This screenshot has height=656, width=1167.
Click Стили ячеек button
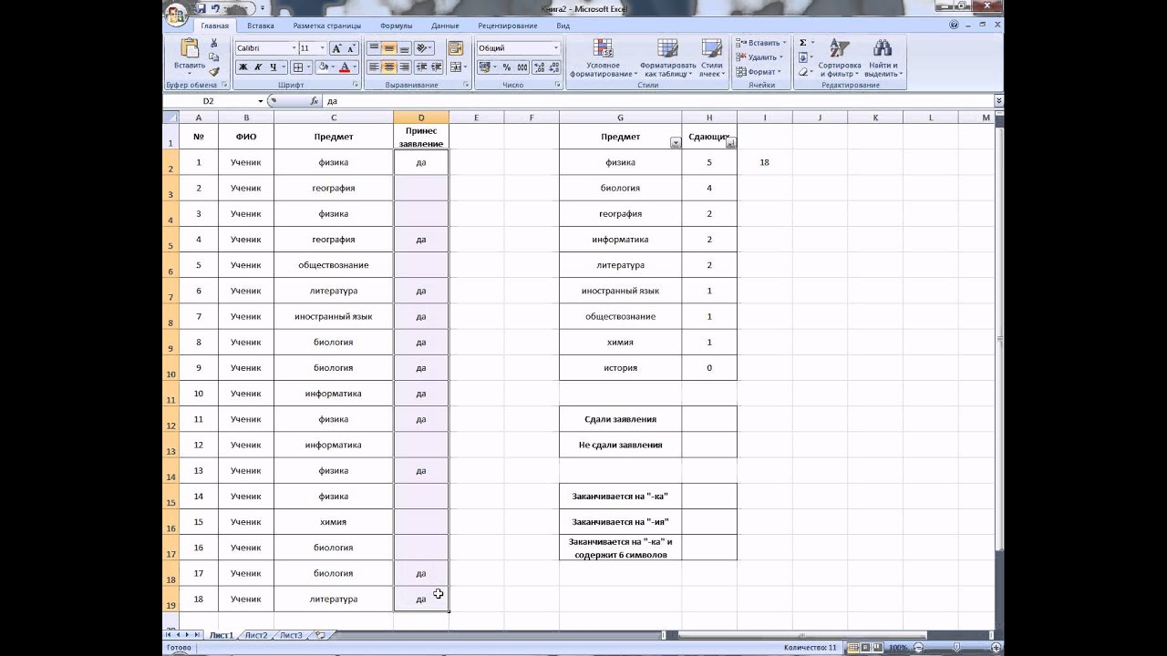tap(711, 58)
